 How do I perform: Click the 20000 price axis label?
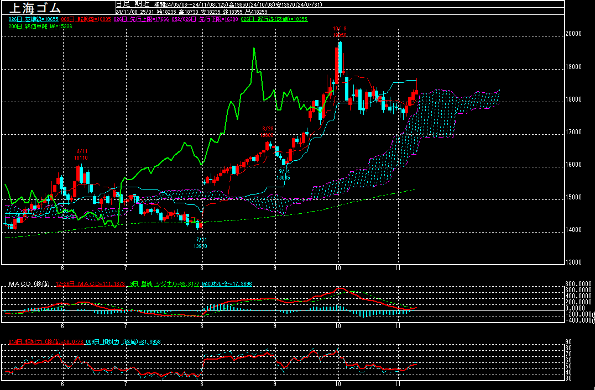(x=573, y=33)
